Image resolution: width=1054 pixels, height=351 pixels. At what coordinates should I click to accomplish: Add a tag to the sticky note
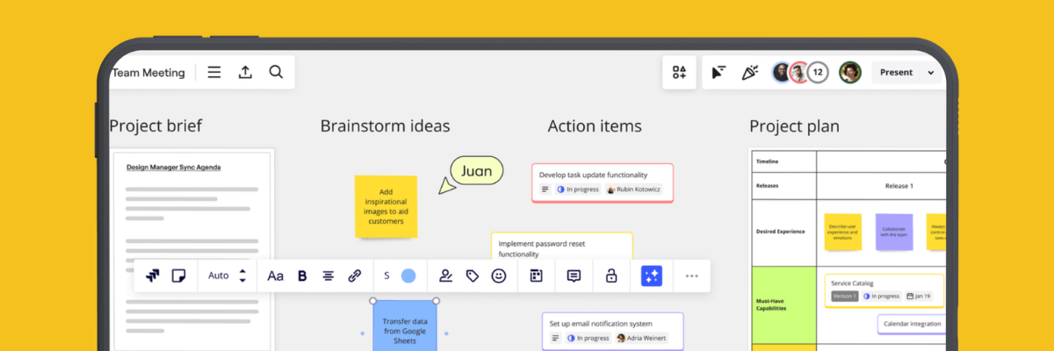(472, 276)
